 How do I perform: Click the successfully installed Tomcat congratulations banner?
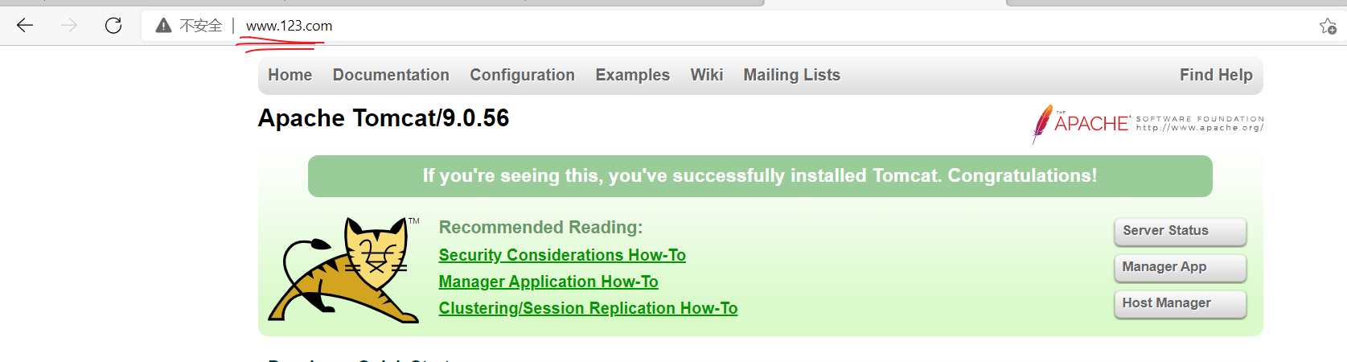[760, 176]
